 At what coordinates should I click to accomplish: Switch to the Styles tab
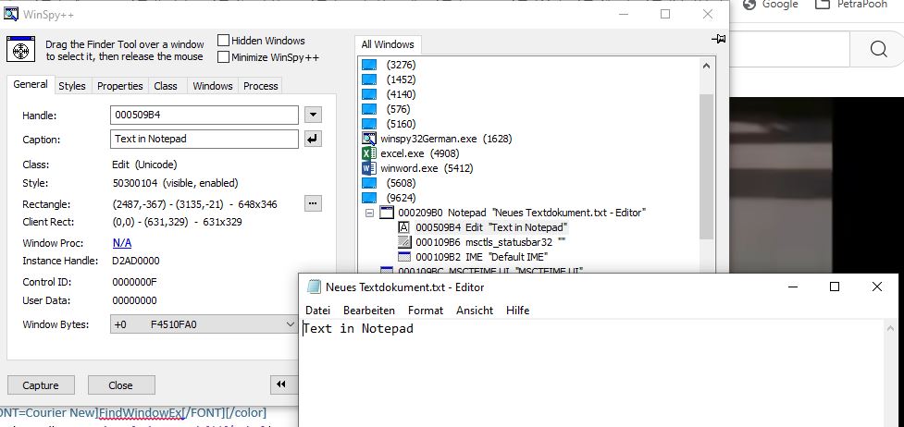tap(72, 86)
